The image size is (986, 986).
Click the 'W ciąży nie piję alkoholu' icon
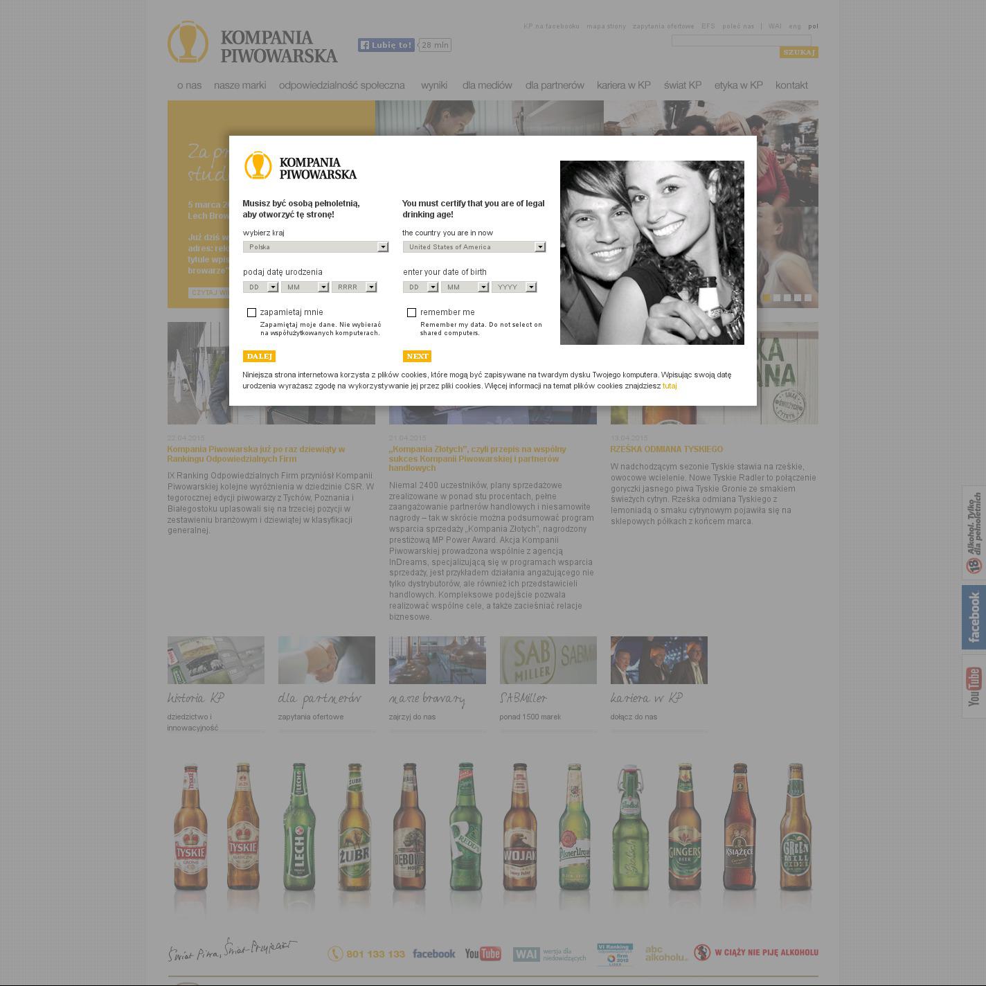pos(702,953)
